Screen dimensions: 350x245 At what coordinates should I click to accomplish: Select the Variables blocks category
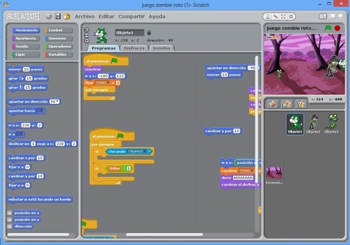[58, 54]
